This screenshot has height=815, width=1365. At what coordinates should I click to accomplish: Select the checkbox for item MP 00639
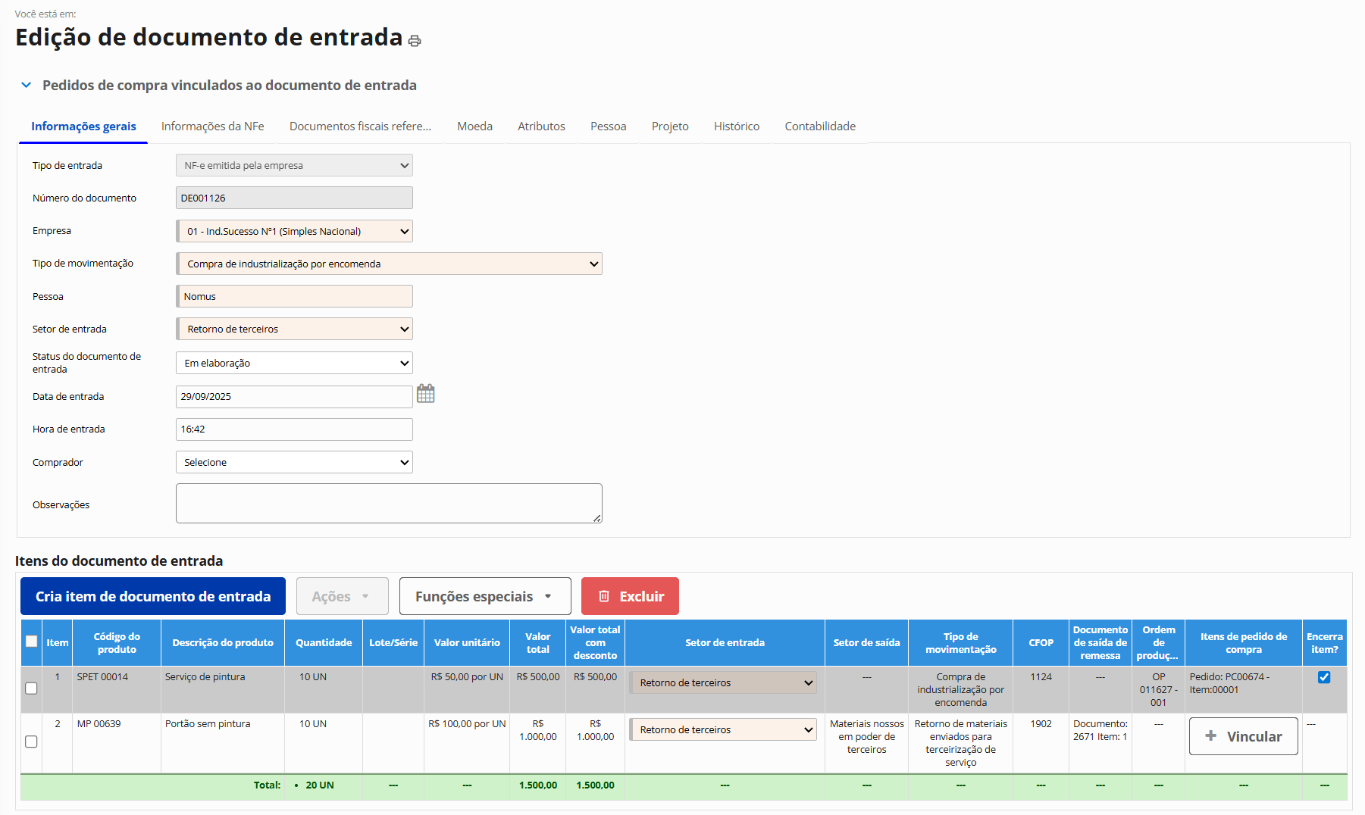(x=31, y=742)
